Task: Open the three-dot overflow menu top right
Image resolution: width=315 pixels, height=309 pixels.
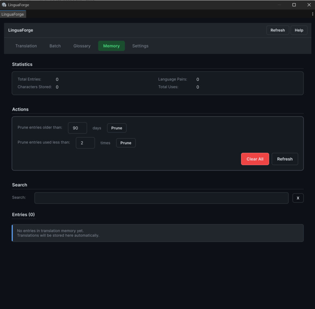Action: point(312,14)
